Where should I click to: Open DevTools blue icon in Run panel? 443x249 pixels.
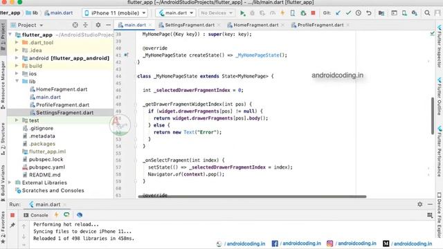(x=80, y=215)
